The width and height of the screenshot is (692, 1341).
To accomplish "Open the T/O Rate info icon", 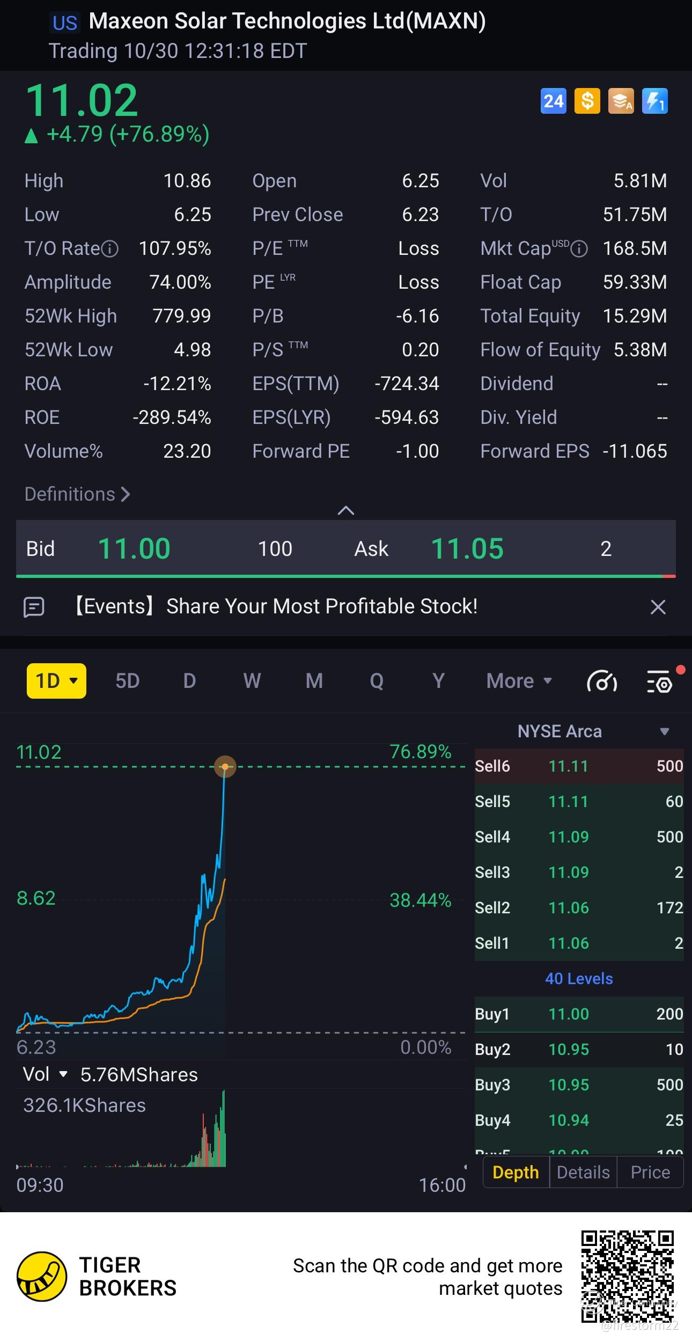I will [x=110, y=249].
